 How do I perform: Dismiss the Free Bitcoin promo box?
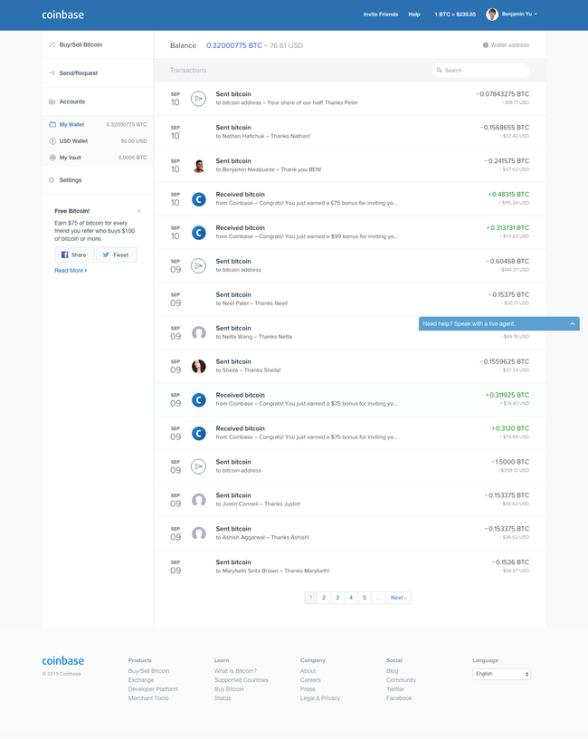138,211
